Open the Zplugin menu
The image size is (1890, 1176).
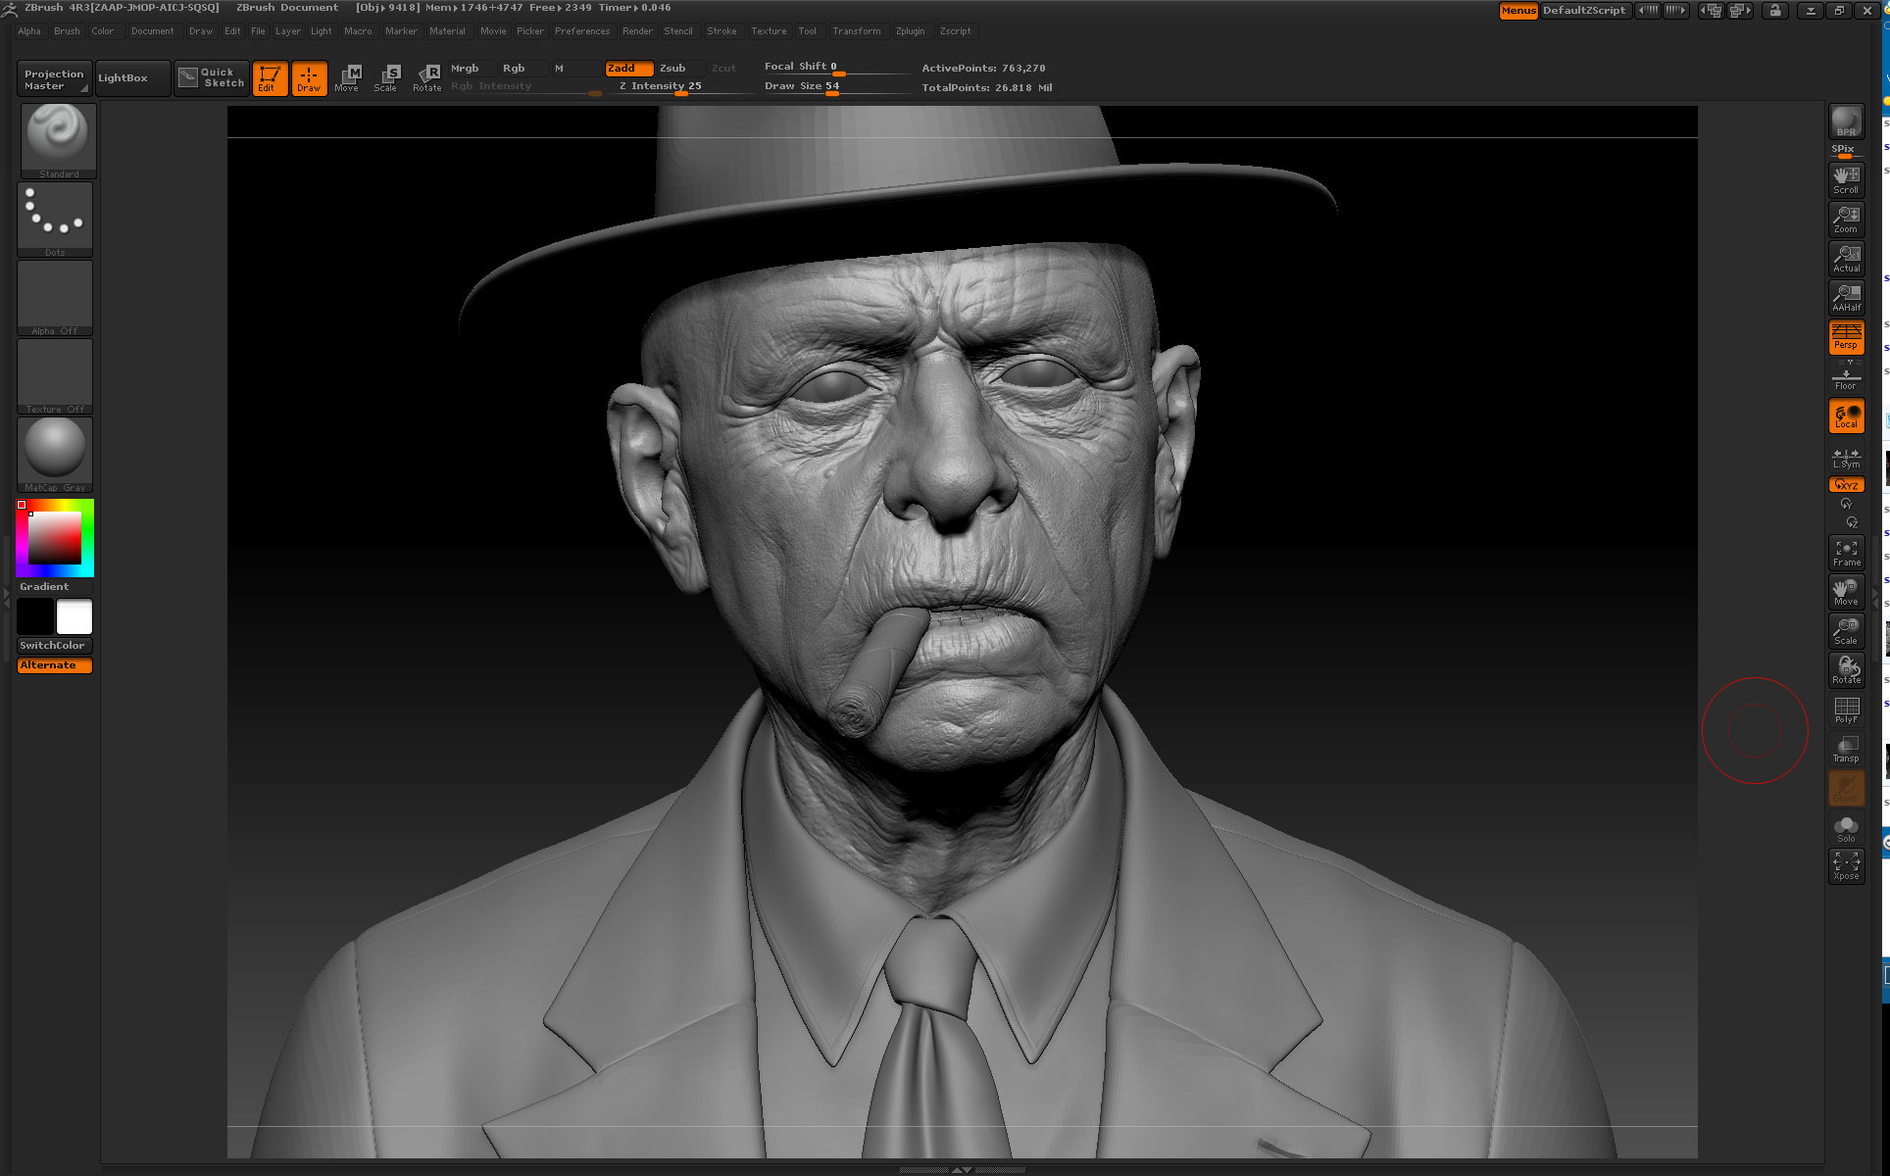910,31
